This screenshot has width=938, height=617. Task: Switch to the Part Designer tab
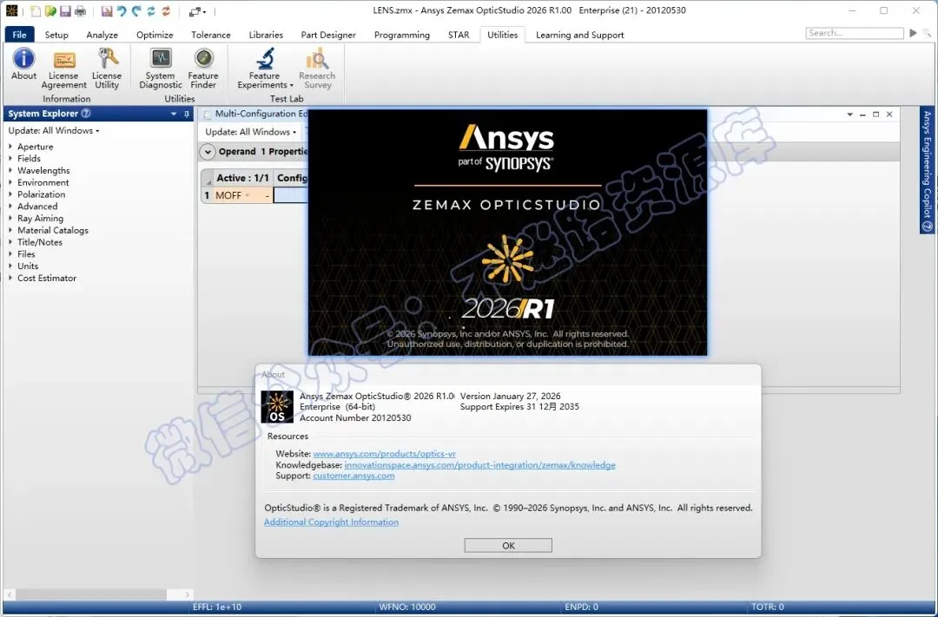tap(328, 35)
